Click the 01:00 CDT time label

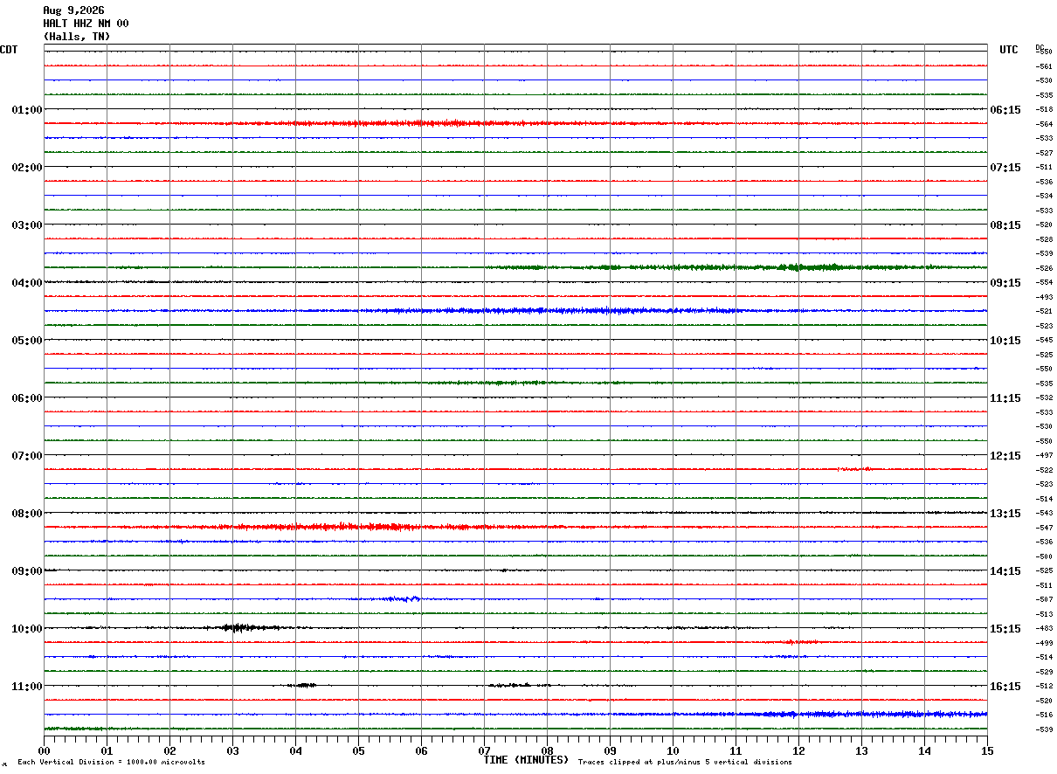pyautogui.click(x=27, y=110)
